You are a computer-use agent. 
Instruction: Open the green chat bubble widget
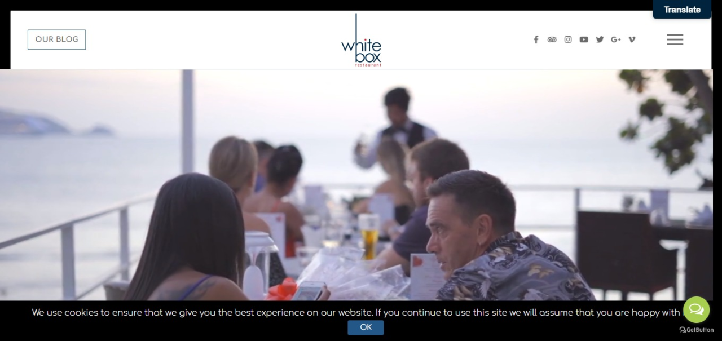pyautogui.click(x=697, y=309)
